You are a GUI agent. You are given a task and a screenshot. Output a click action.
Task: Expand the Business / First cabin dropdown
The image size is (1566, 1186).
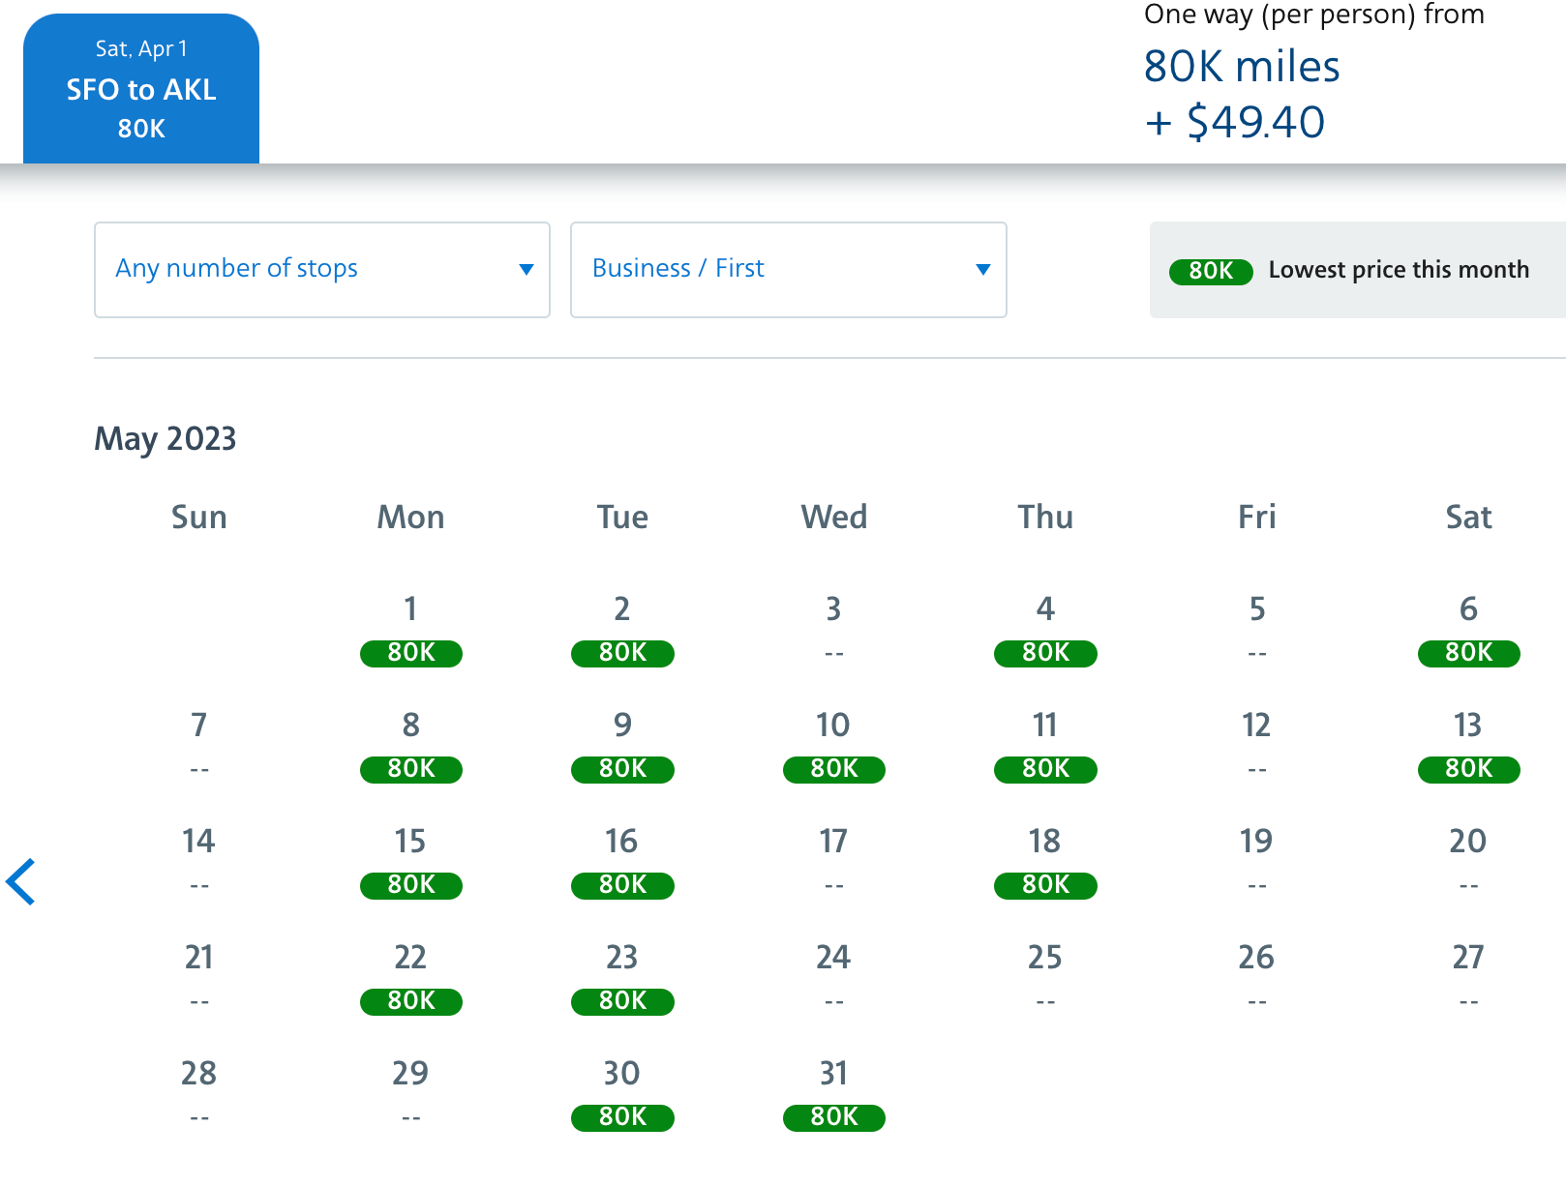tap(788, 269)
